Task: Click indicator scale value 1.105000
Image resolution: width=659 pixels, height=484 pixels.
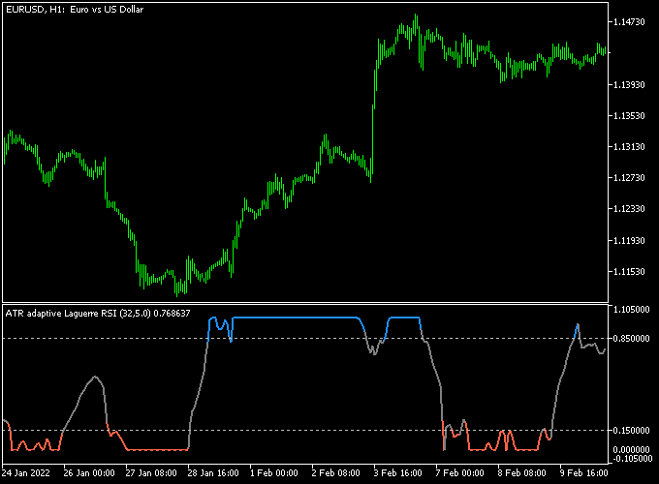Action: [x=632, y=310]
